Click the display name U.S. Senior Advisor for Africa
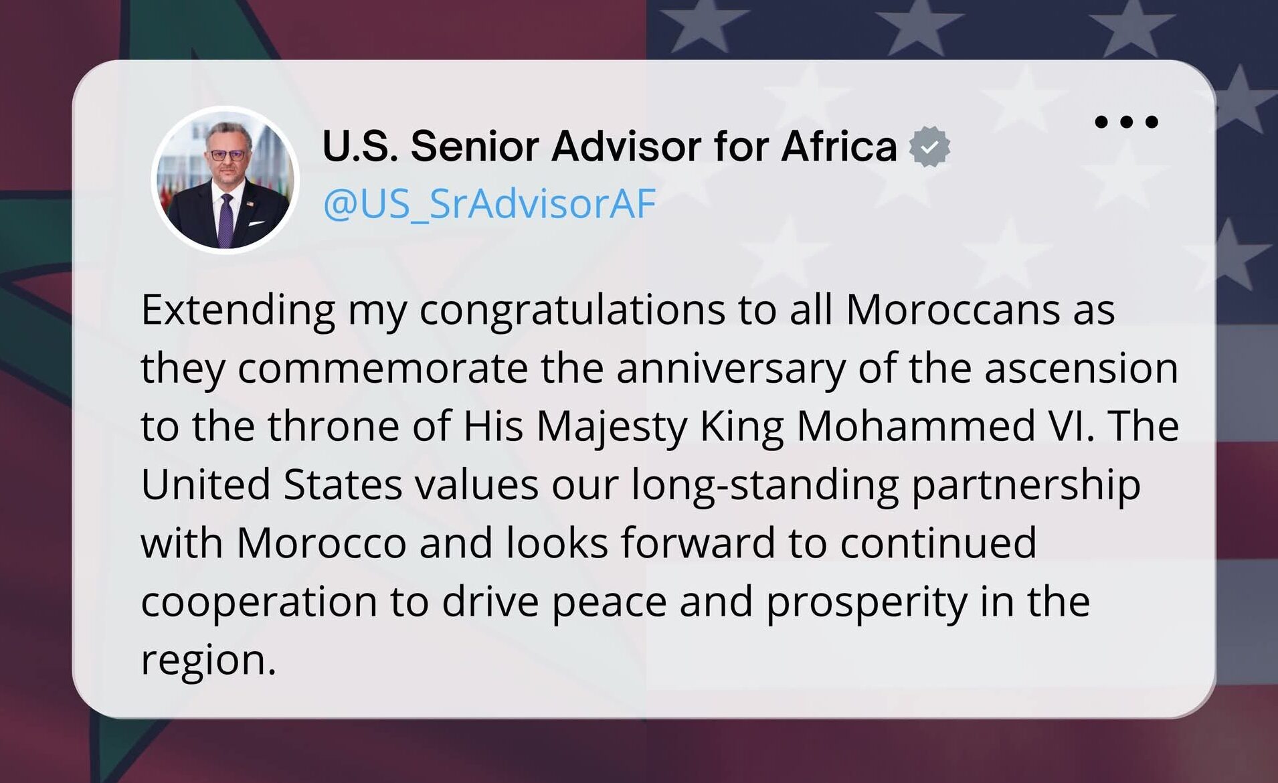 609,146
